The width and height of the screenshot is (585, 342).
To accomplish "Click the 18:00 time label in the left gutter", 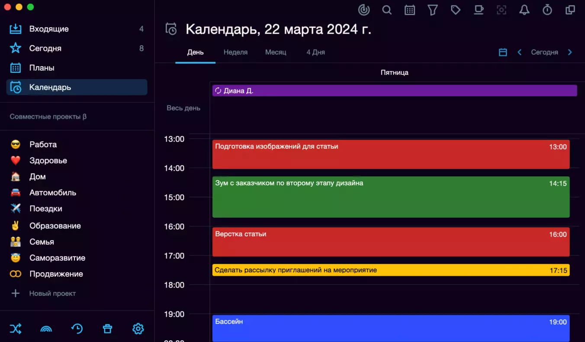I will [174, 285].
